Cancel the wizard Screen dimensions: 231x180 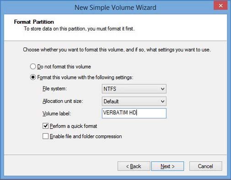pos(205,166)
